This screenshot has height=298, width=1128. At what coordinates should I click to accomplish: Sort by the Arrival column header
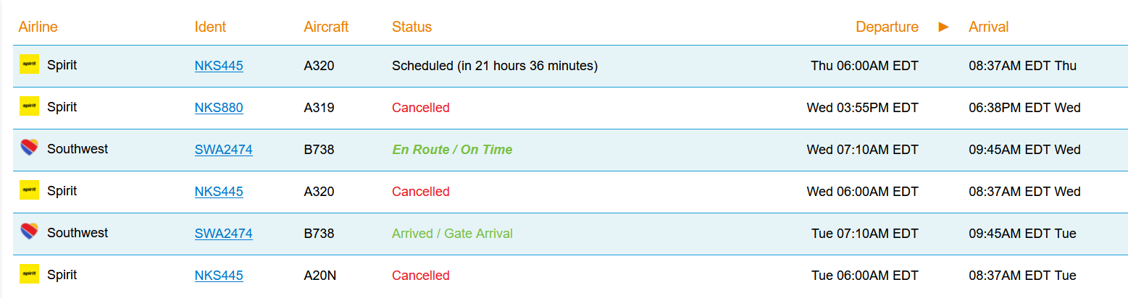pos(988,27)
